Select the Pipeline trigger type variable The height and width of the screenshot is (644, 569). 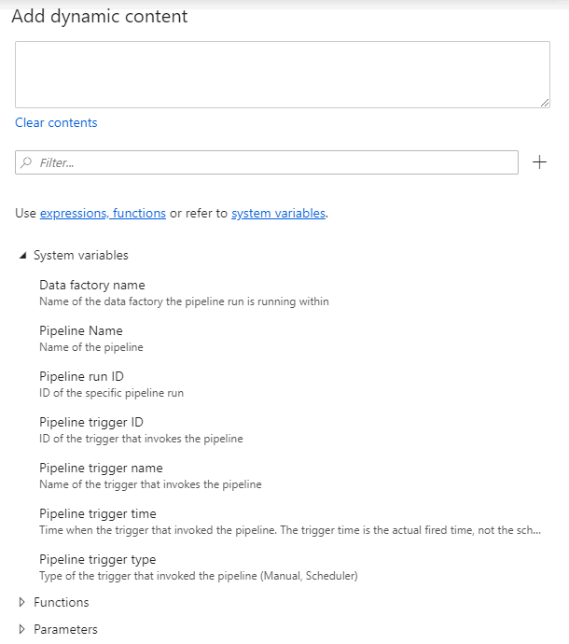tap(97, 559)
